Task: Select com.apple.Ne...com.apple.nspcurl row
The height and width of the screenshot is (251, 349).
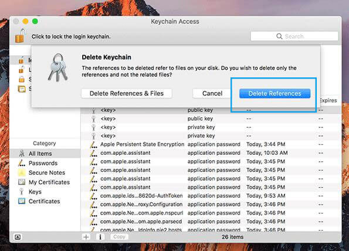Action: (x=211, y=213)
